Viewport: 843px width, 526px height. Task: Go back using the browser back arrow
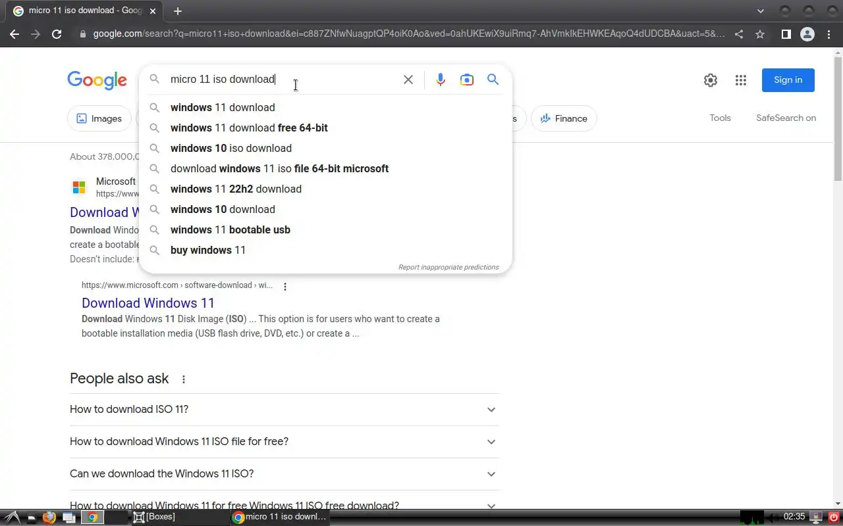pos(14,34)
